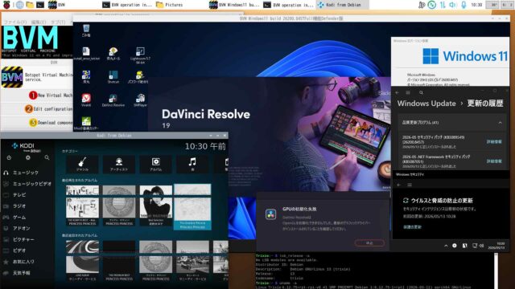Viewport: 515px width, 289px height.
Task: Open the Recycle Bin icon on Windows desktop
Action: click(x=86, y=31)
